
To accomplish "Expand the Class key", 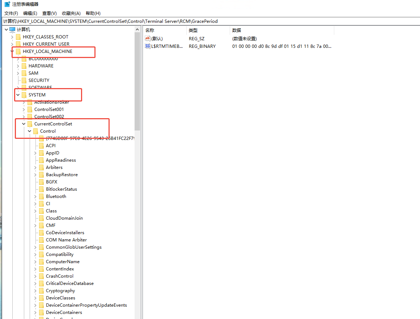I will tap(35, 211).
